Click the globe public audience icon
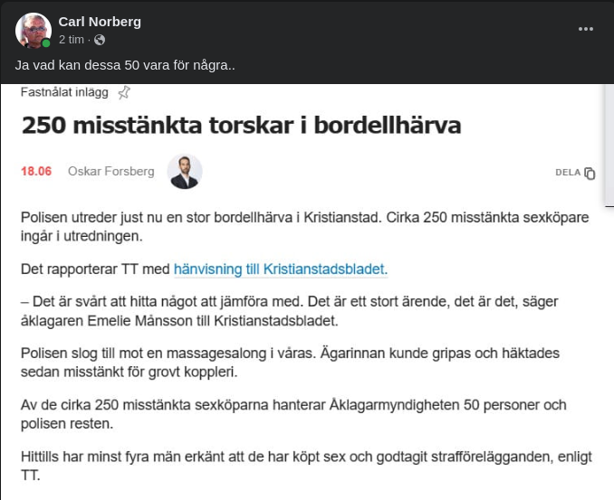This screenshot has width=614, height=500. (x=100, y=40)
